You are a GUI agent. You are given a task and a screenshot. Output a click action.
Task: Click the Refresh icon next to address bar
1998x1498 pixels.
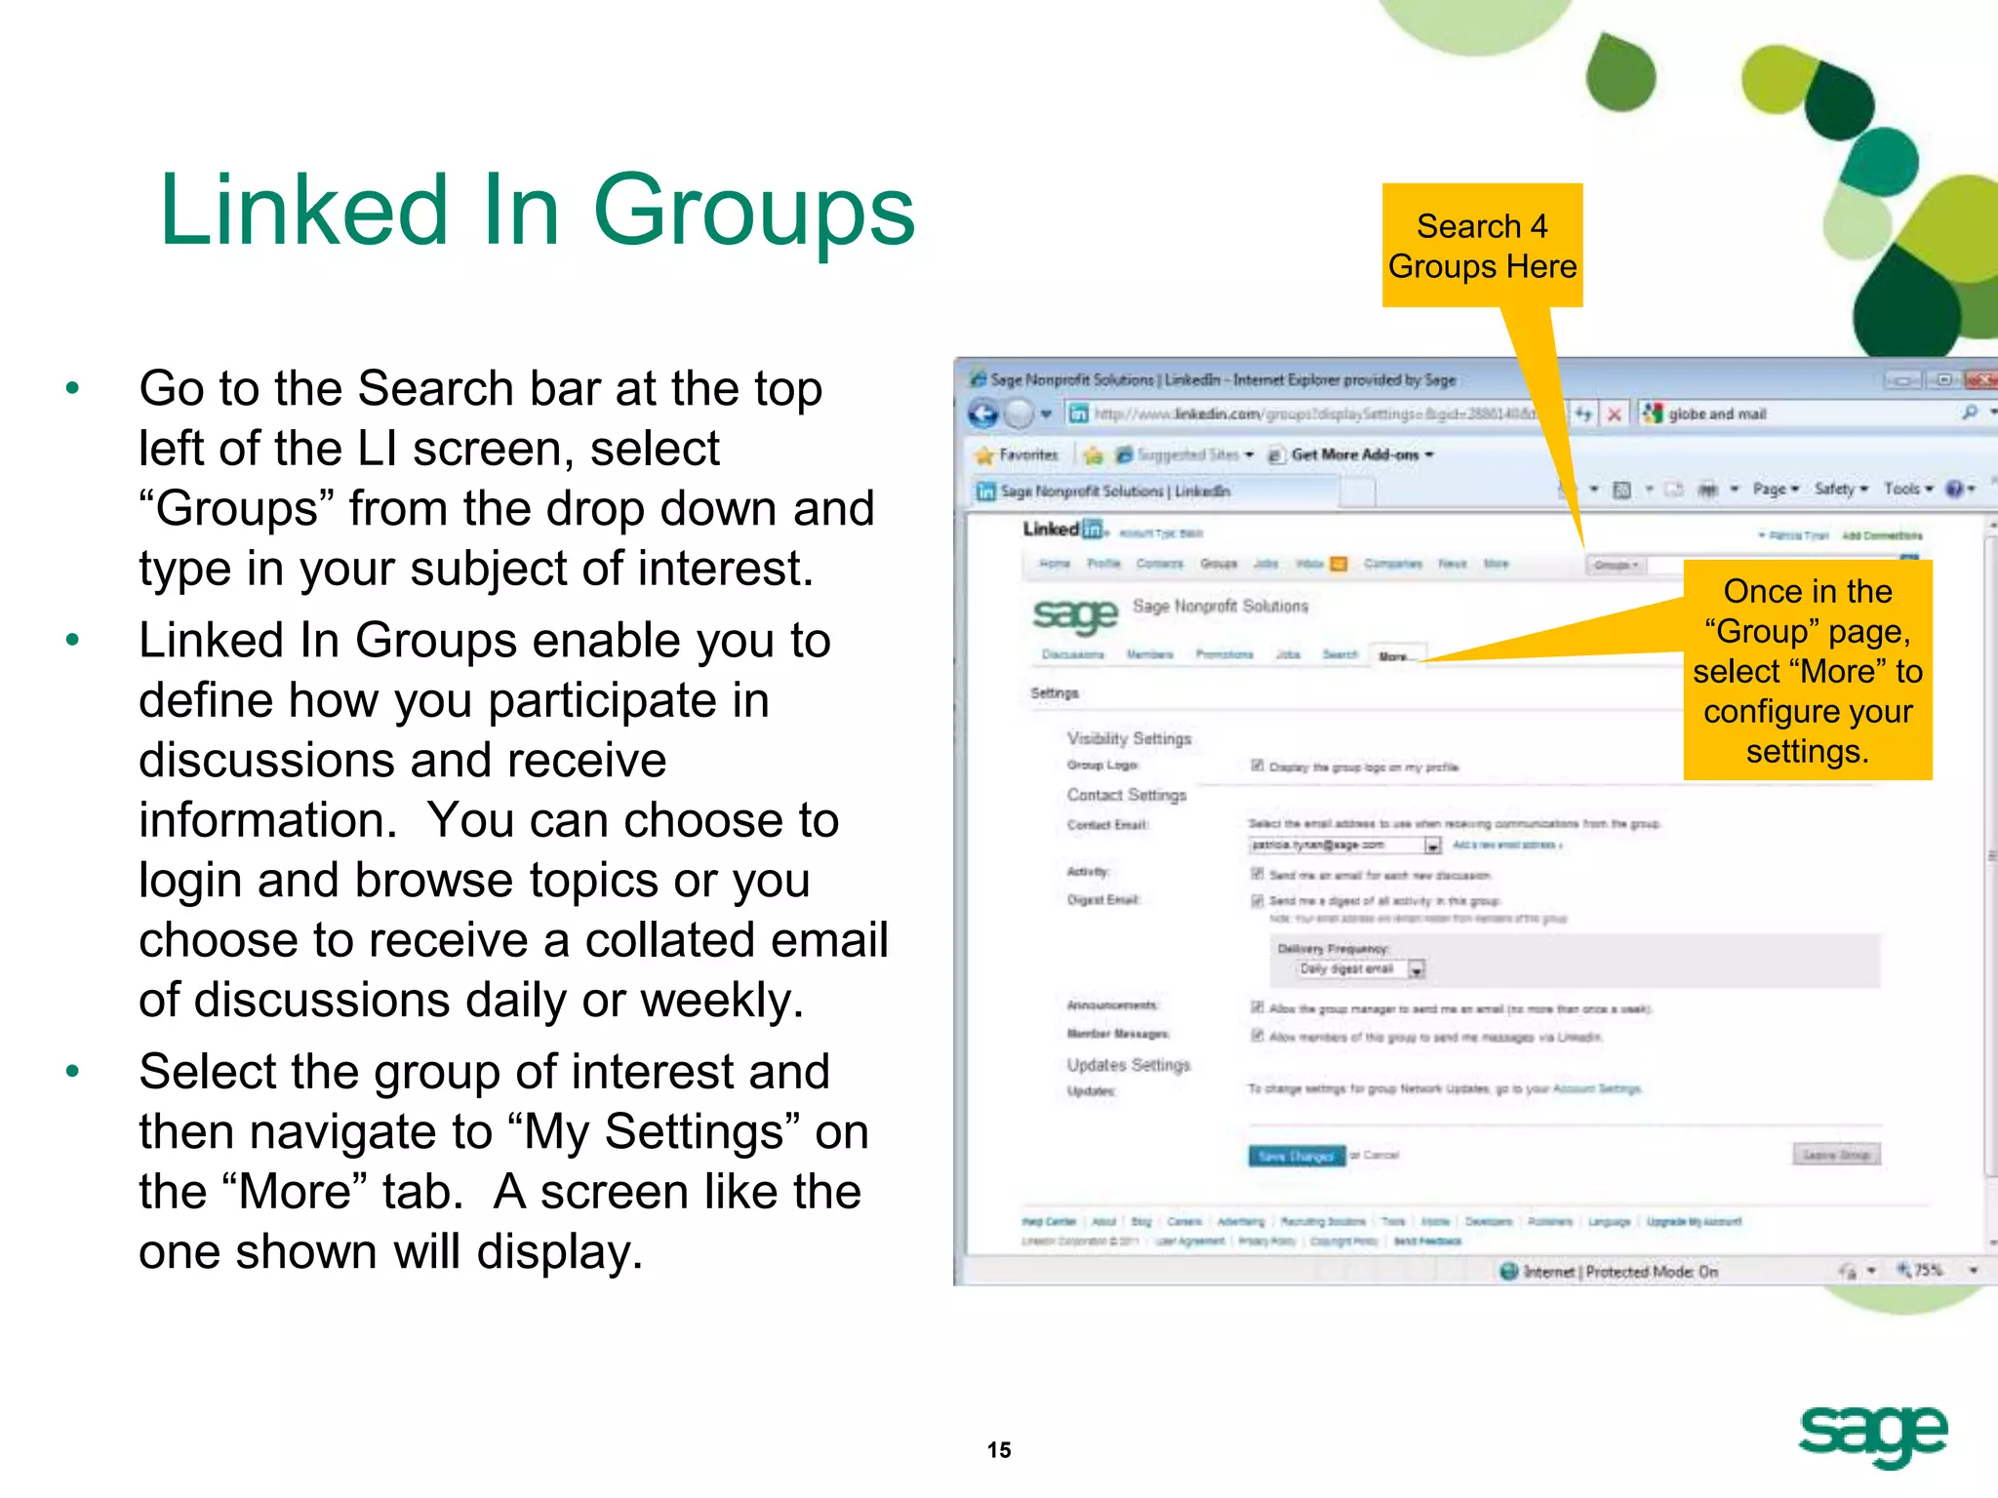click(1583, 414)
